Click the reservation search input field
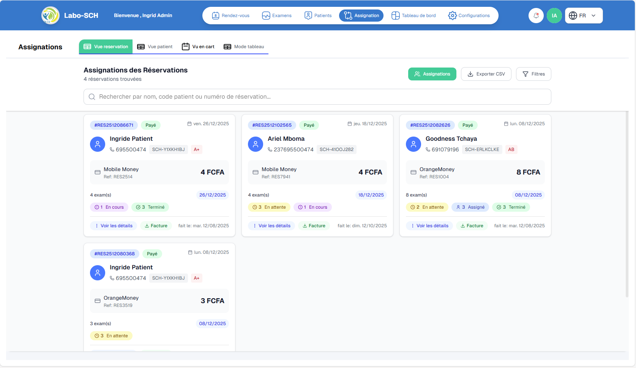This screenshot has width=636, height=368. [x=317, y=97]
